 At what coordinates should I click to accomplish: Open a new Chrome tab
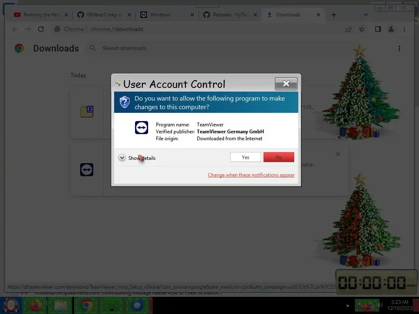(x=334, y=15)
